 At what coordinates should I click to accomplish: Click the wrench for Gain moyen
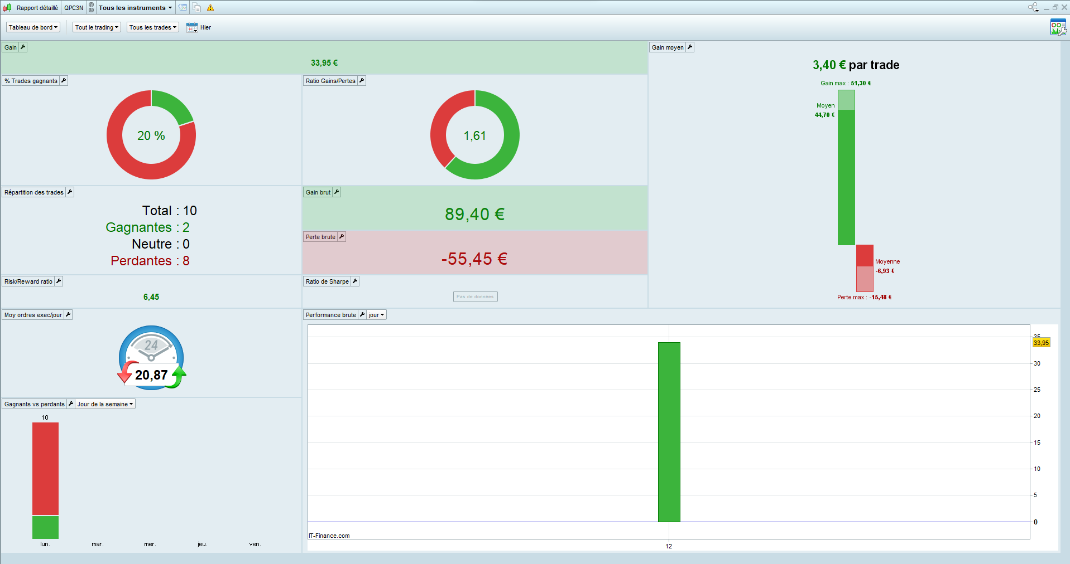pyautogui.click(x=690, y=47)
